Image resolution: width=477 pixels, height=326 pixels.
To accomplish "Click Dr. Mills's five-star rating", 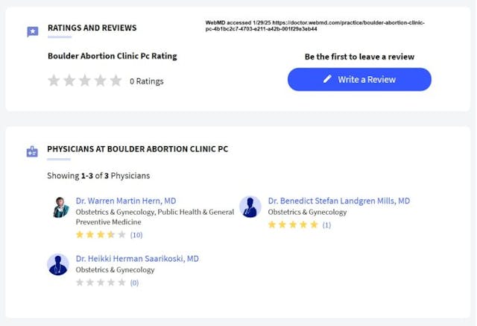I will tap(293, 224).
